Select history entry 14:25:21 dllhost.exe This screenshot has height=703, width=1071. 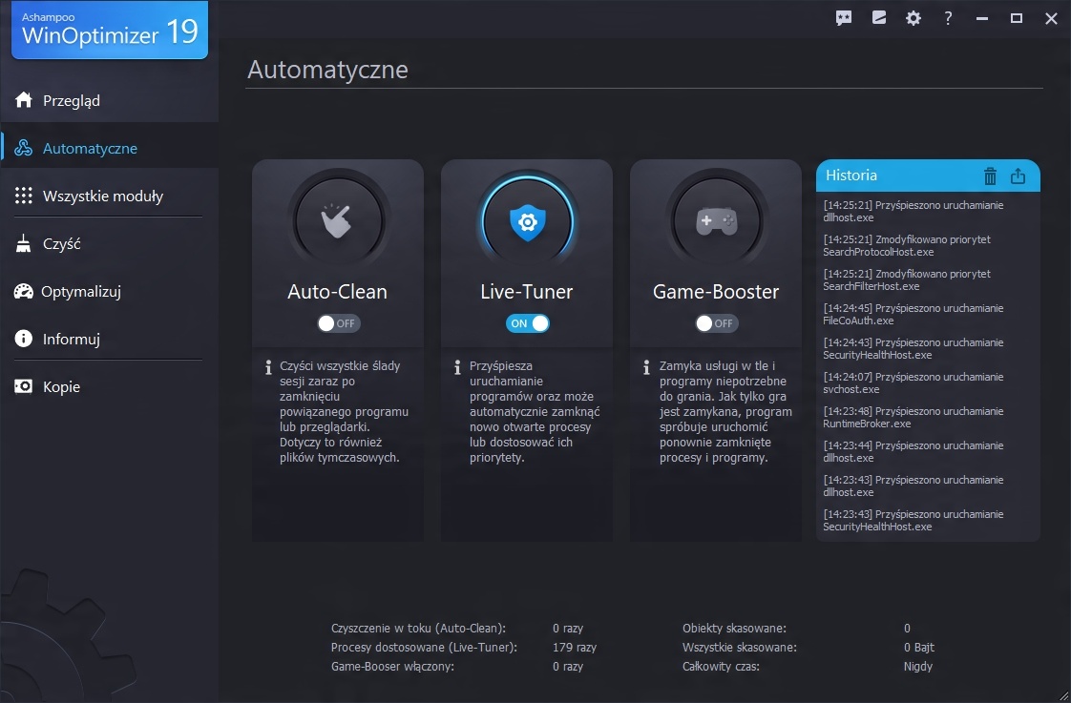[x=913, y=211]
